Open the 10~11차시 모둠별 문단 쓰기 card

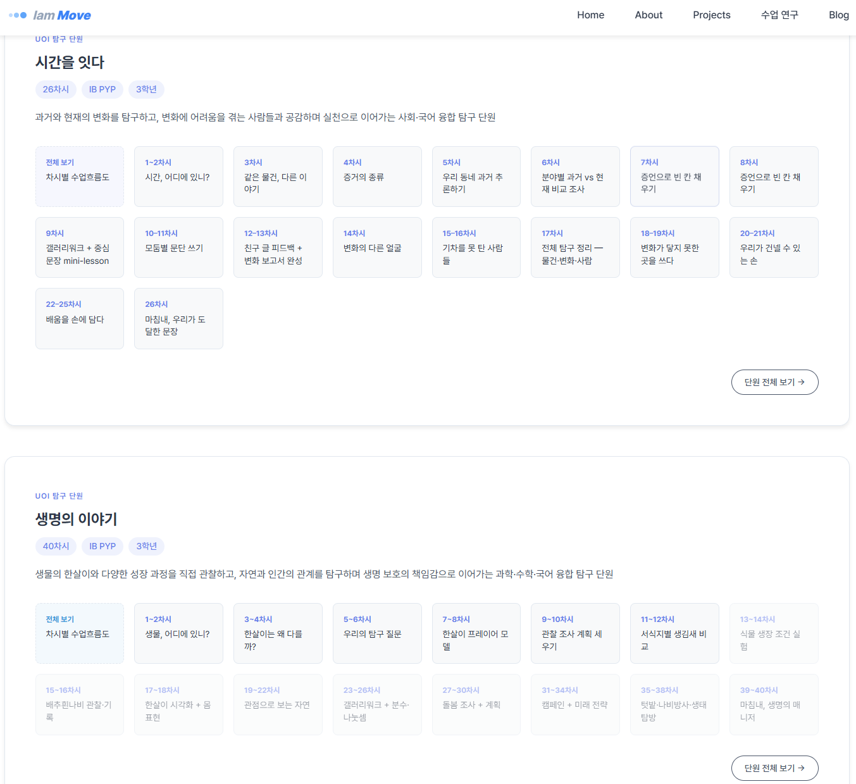pos(178,247)
